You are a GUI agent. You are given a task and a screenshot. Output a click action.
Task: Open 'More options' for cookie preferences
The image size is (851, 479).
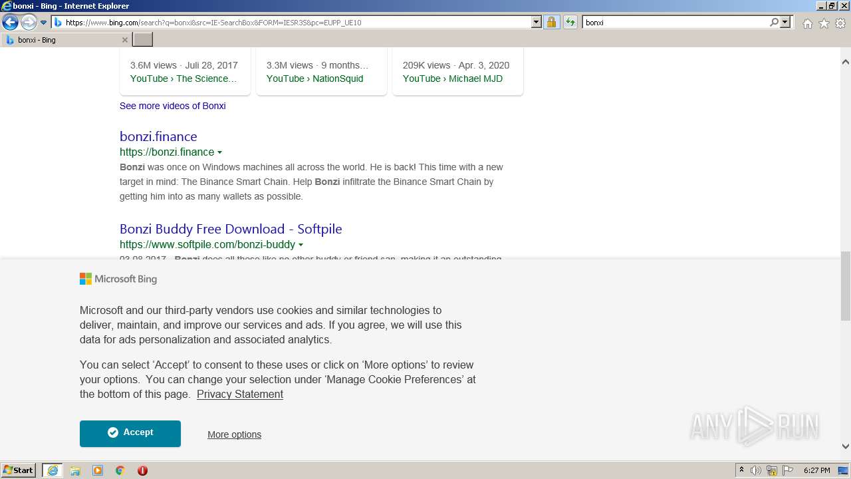pyautogui.click(x=234, y=434)
